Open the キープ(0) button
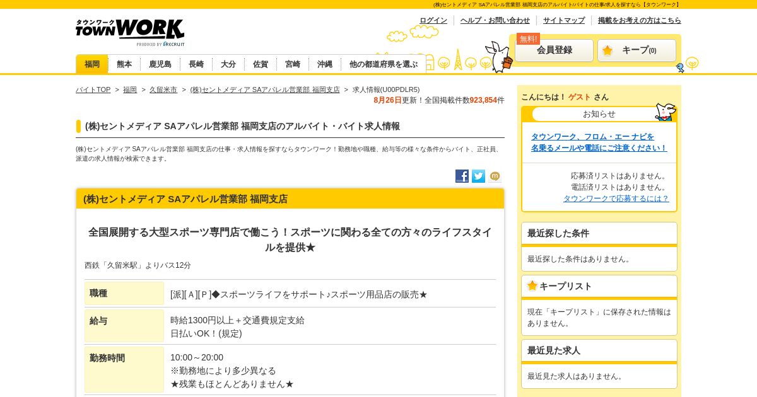 [637, 50]
